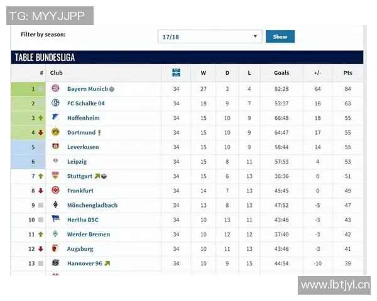
Task: Open the Leipzig team link
Action: (78, 162)
